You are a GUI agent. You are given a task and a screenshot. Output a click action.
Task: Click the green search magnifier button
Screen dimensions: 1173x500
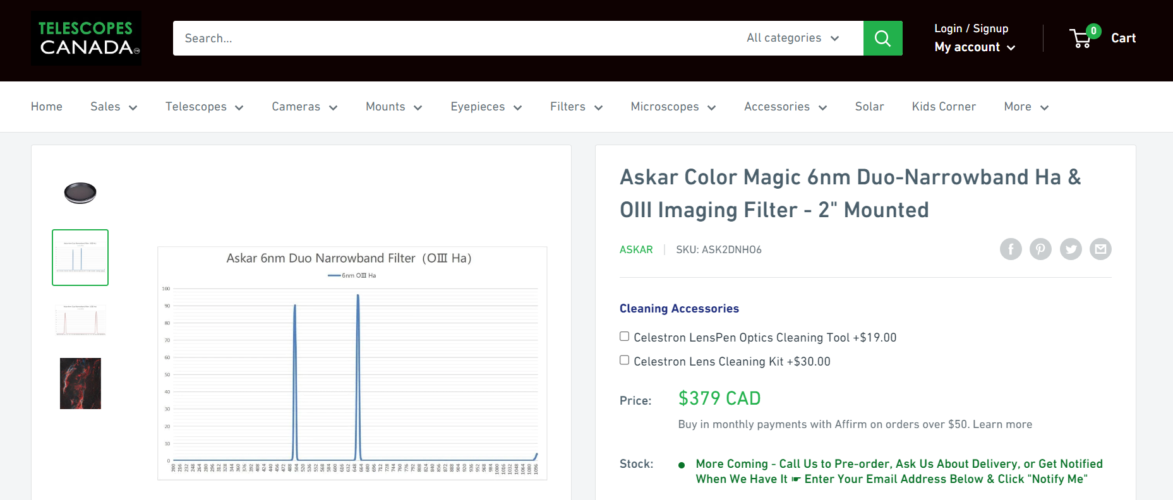point(882,39)
